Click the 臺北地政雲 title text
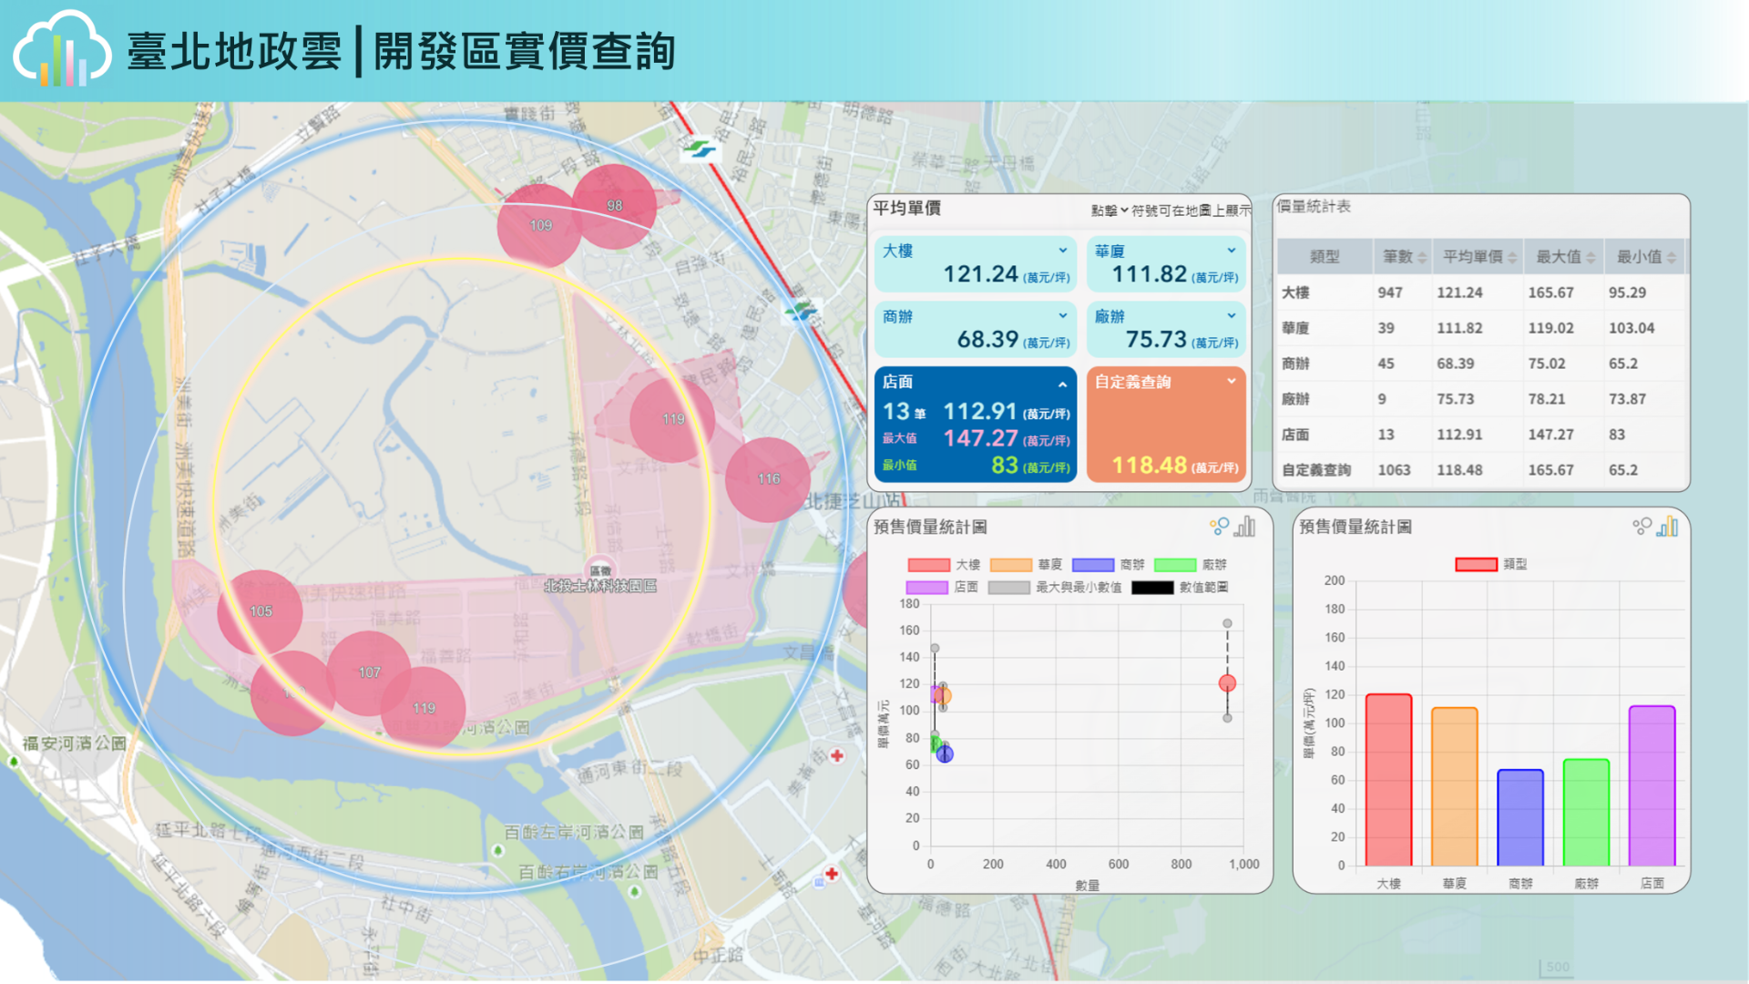The width and height of the screenshot is (1749, 984). [x=234, y=51]
